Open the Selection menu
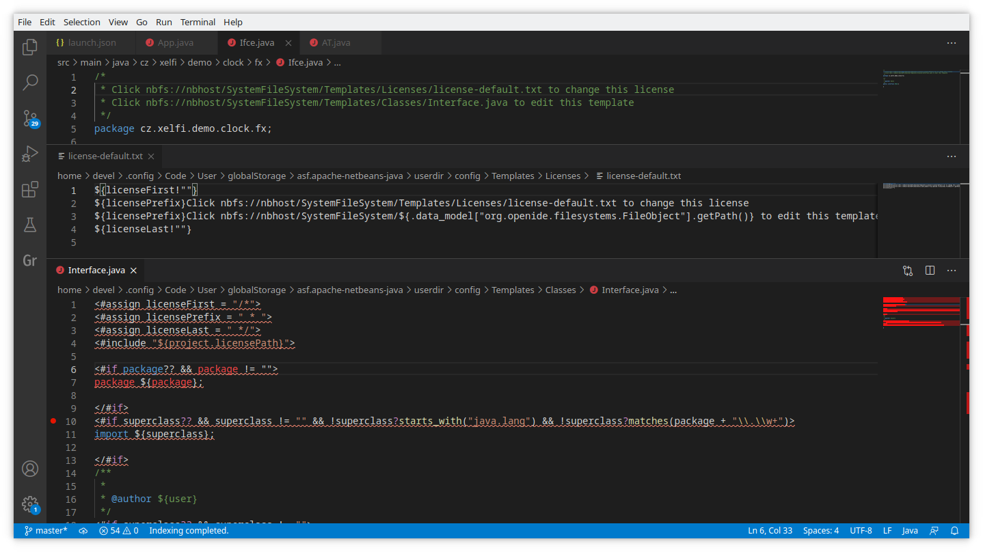The height and width of the screenshot is (552, 983). tap(82, 22)
